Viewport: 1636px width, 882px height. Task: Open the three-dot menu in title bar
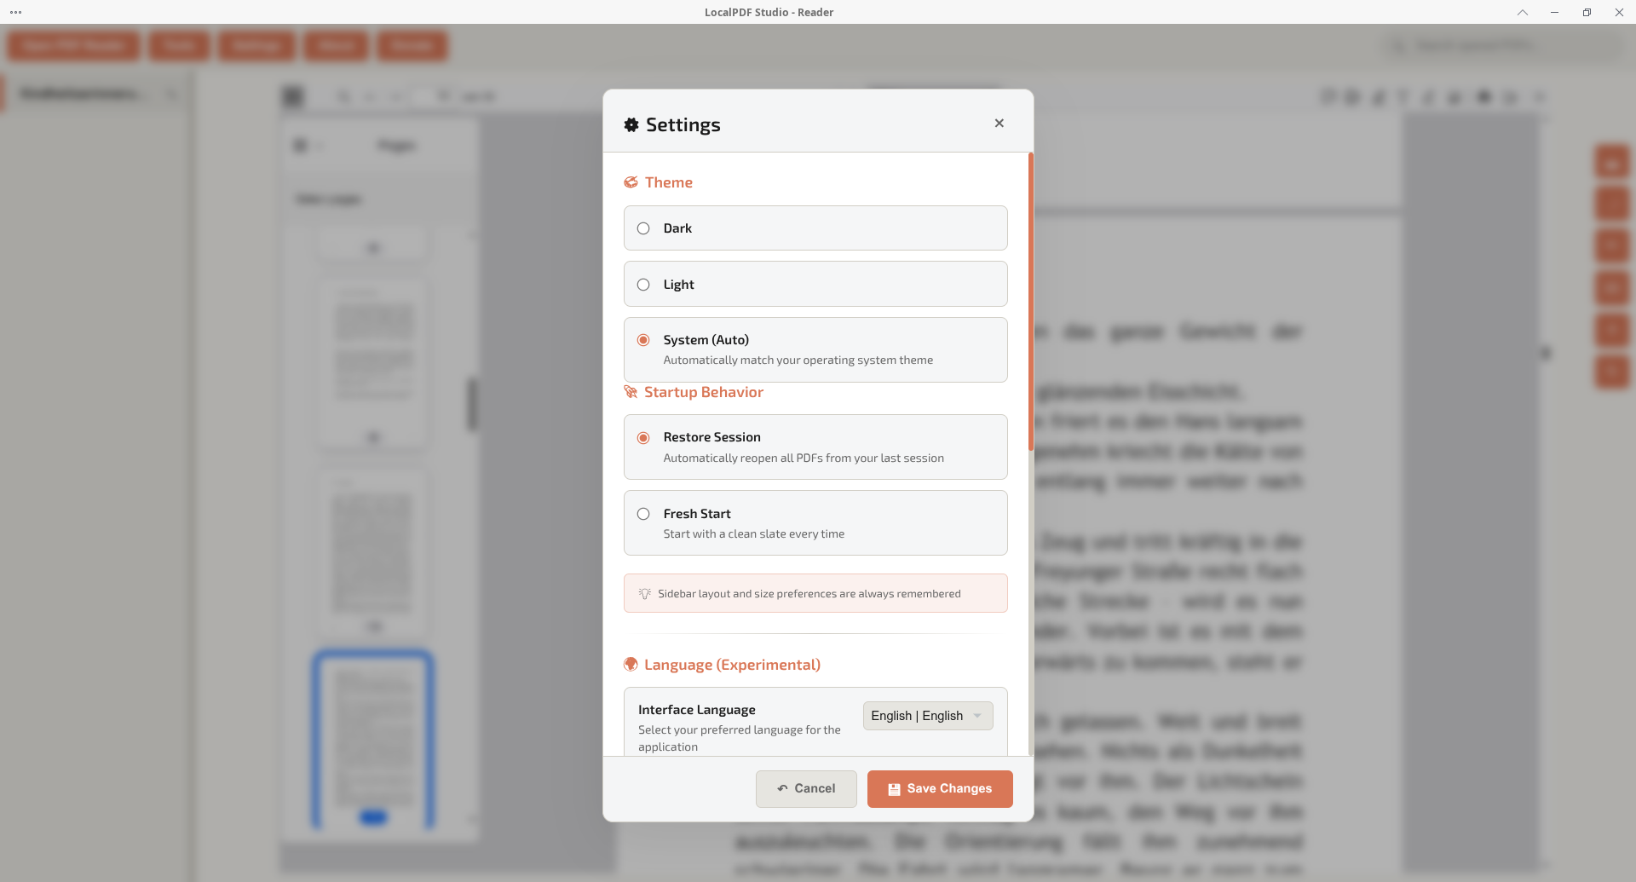(15, 12)
